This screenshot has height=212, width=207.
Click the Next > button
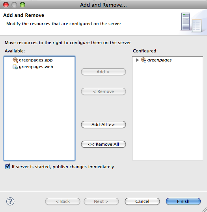tap(101, 201)
